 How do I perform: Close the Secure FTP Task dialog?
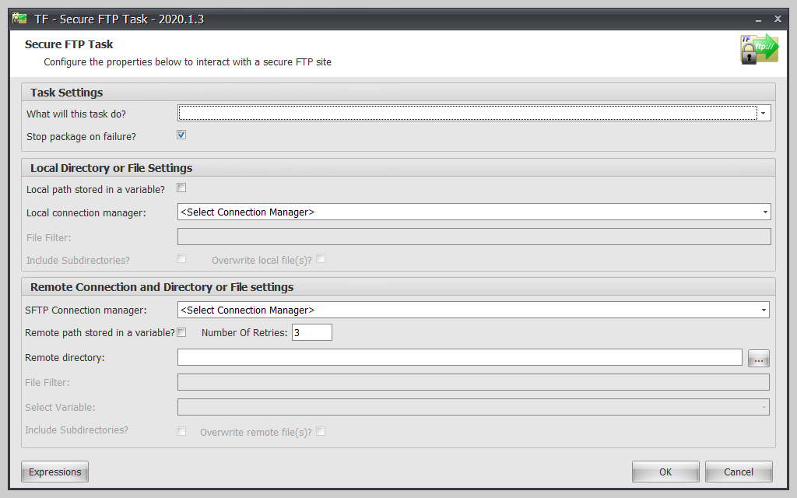pos(778,19)
